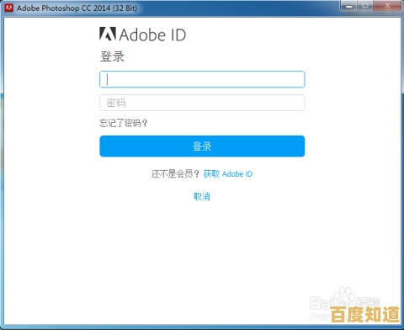
Task: Maximize the Photoshop CC 2014 window
Action: point(365,6)
